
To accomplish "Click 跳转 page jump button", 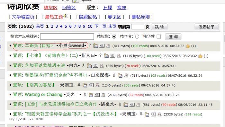I will (159, 27).
